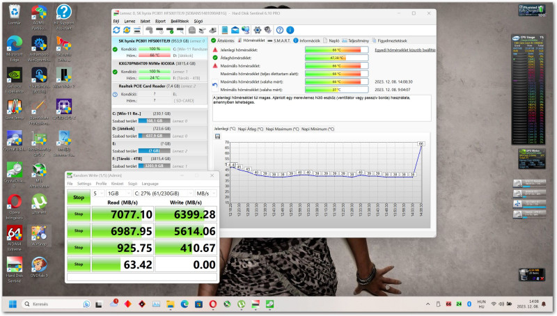This screenshot has width=557, height=316.
Task: Open the DVDFab 9 desktop shortcut
Action: point(39,267)
